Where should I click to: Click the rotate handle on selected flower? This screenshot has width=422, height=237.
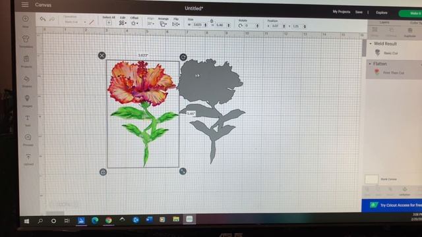(183, 57)
